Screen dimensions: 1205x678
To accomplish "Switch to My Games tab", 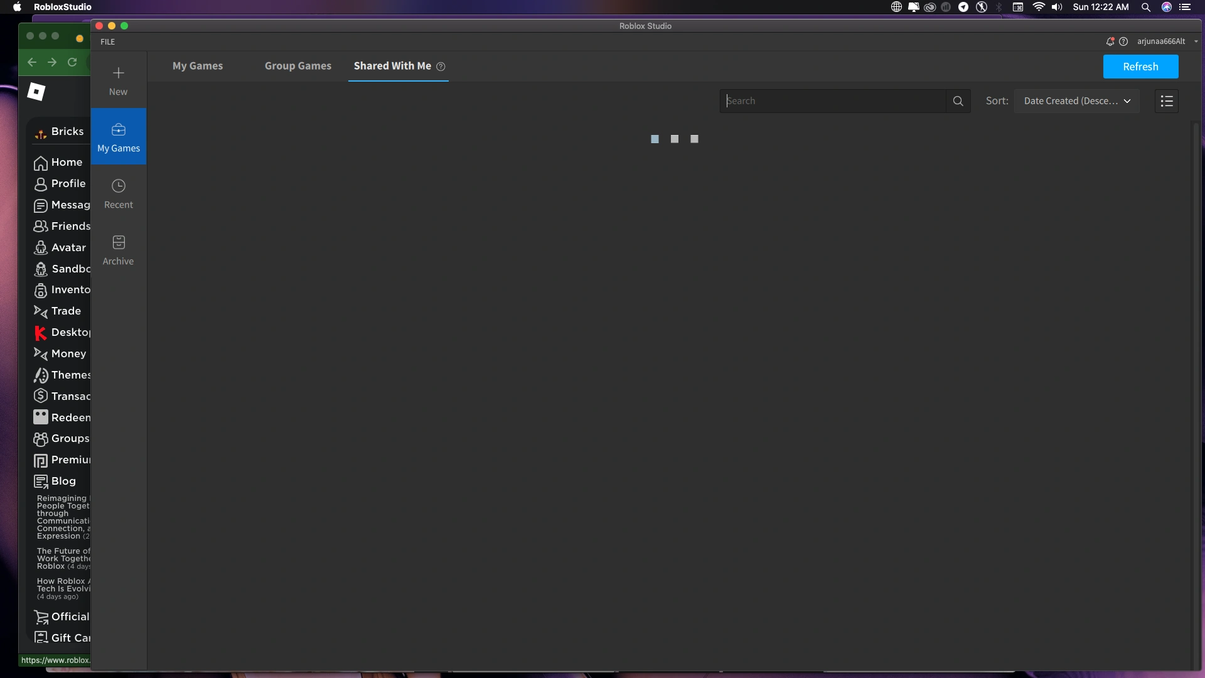I will tap(198, 66).
